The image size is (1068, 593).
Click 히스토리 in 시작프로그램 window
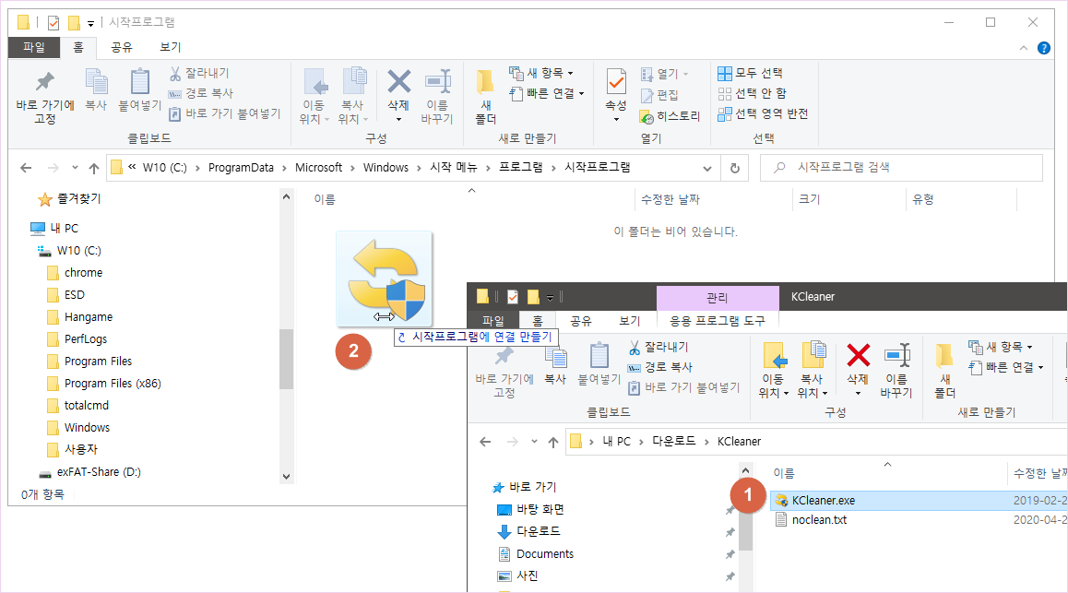coord(670,116)
